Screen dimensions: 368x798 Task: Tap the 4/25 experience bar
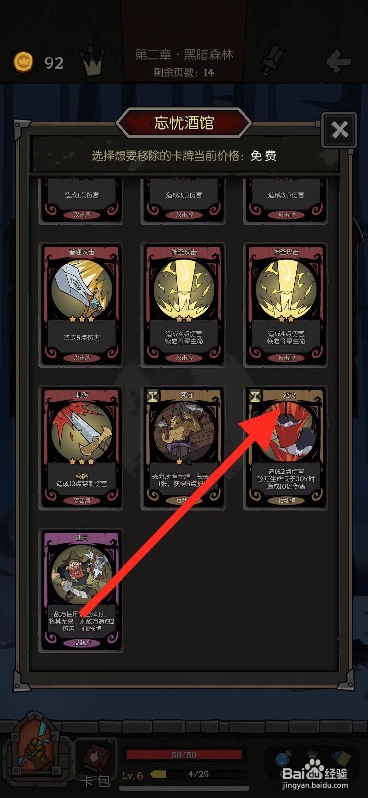coord(199,774)
